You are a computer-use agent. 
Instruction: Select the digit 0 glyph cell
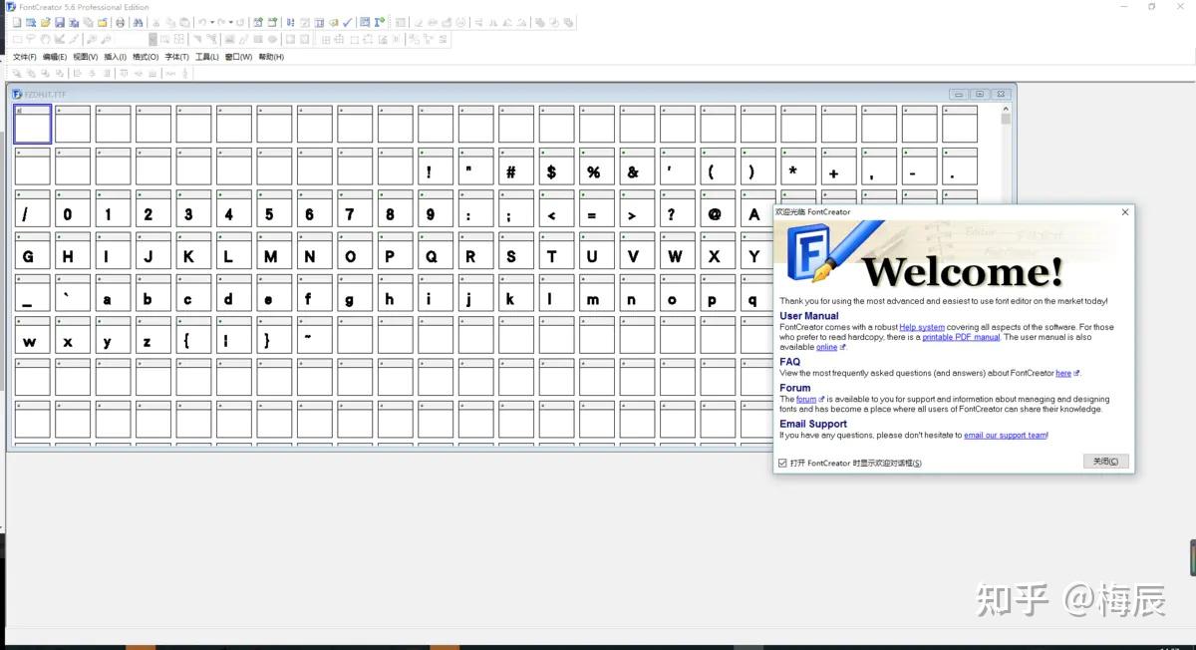[x=73, y=208]
